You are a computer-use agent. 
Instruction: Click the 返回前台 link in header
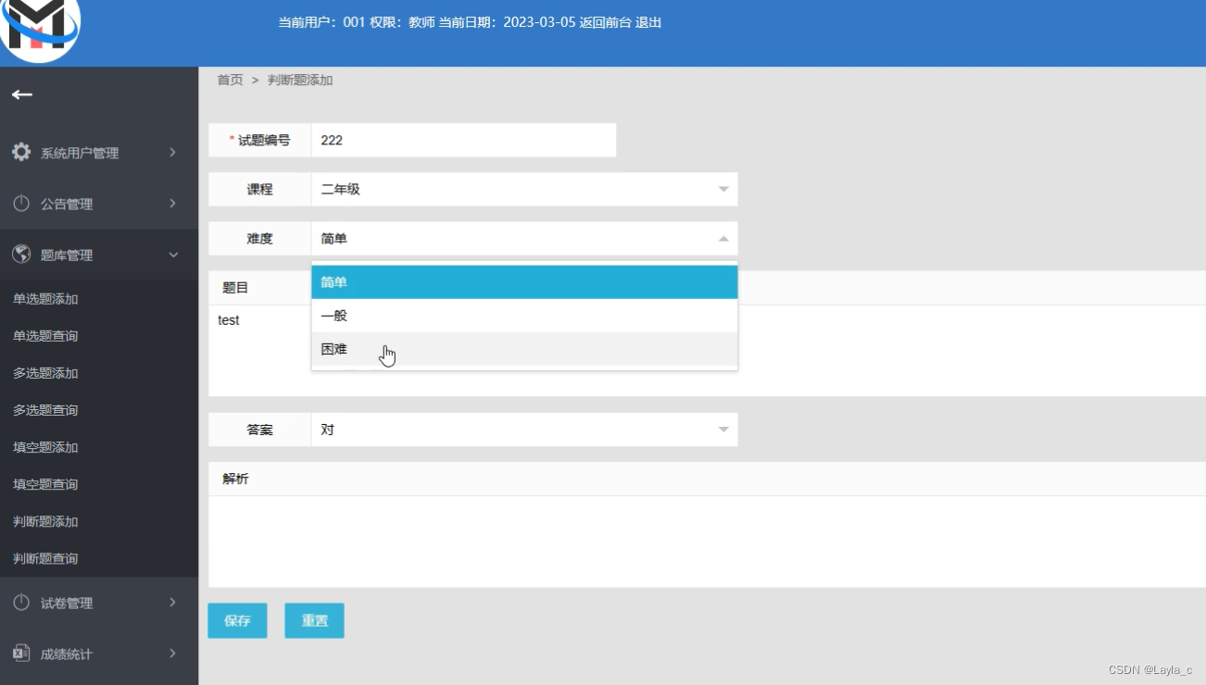[x=605, y=22]
